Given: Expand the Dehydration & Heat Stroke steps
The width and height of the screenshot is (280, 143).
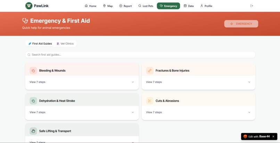Looking at the screenshot, I should [82, 112].
